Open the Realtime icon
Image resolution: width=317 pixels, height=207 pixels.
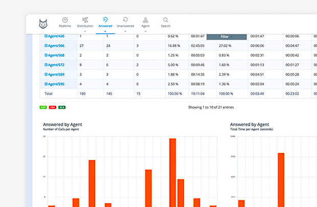pos(65,20)
